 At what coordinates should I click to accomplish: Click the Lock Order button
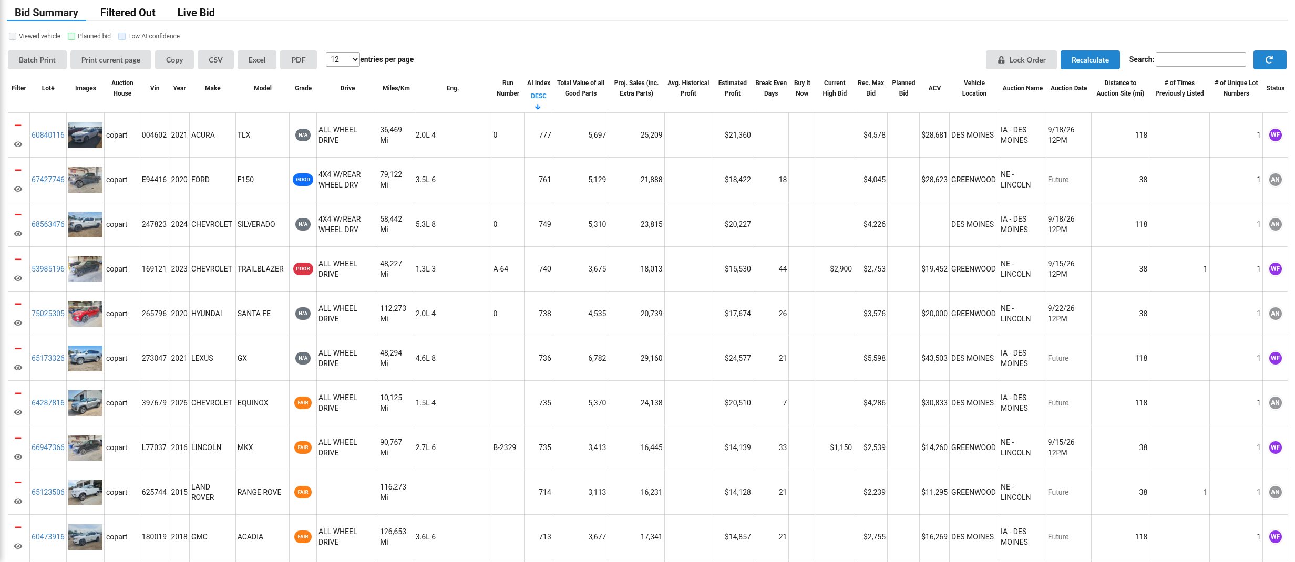[x=1021, y=60]
